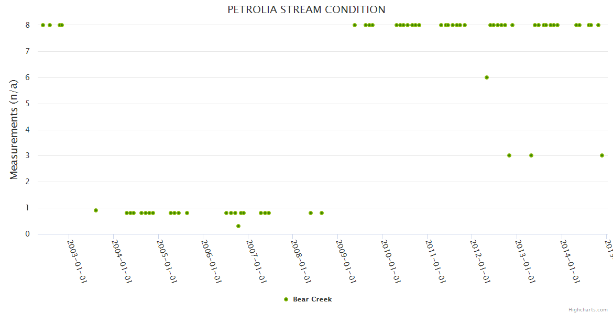Open the Highcharts.com credits link
The image size is (613, 314).
point(588,310)
